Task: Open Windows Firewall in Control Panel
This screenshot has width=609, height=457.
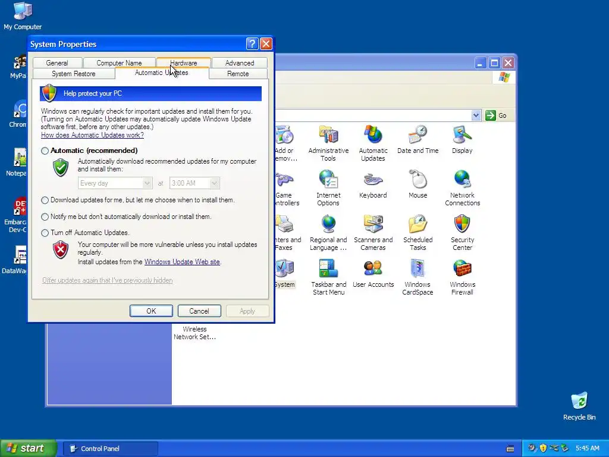Action: coord(462,277)
